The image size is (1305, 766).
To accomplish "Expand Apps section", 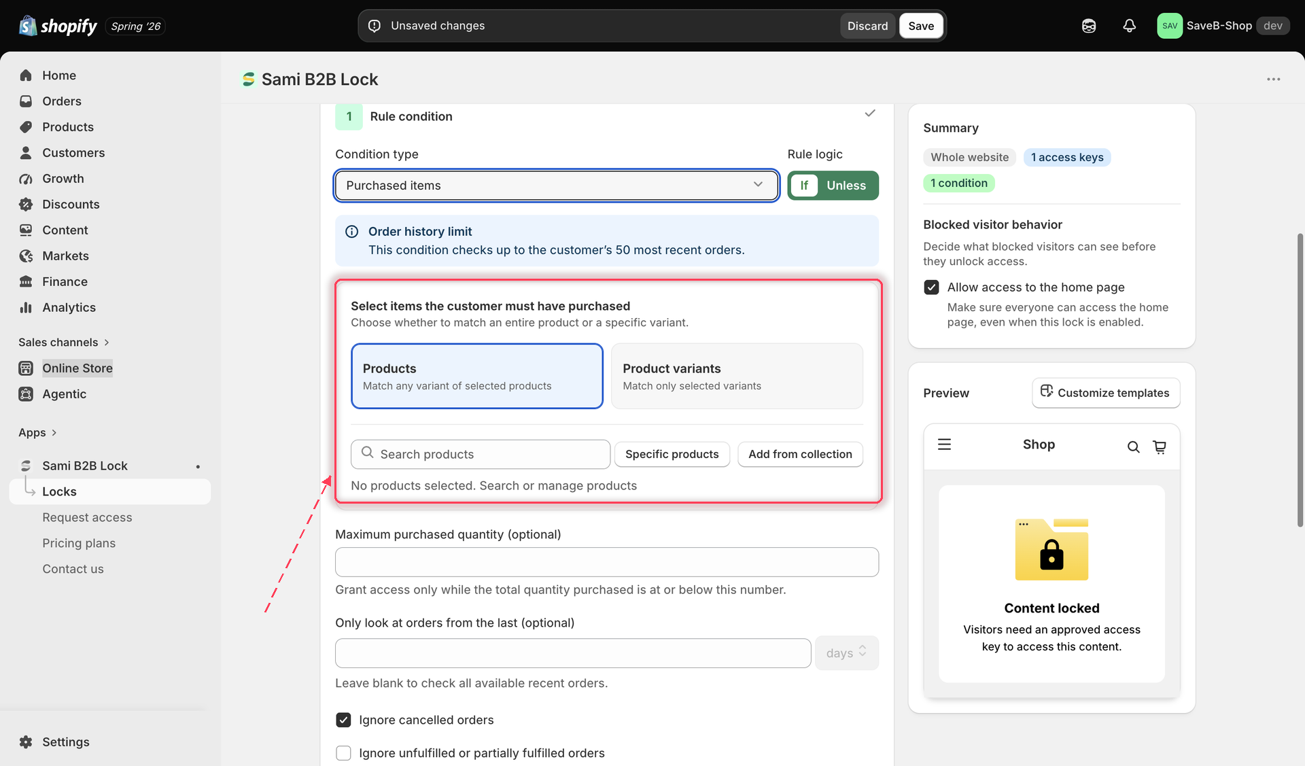I will 37,433.
